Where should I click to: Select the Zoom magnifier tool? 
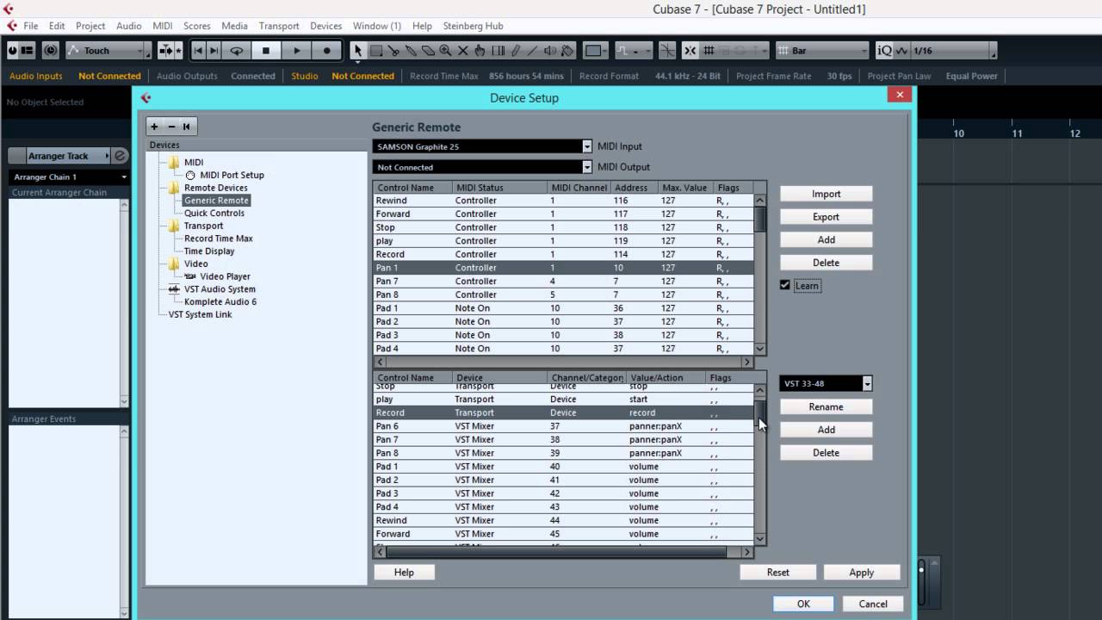point(445,51)
